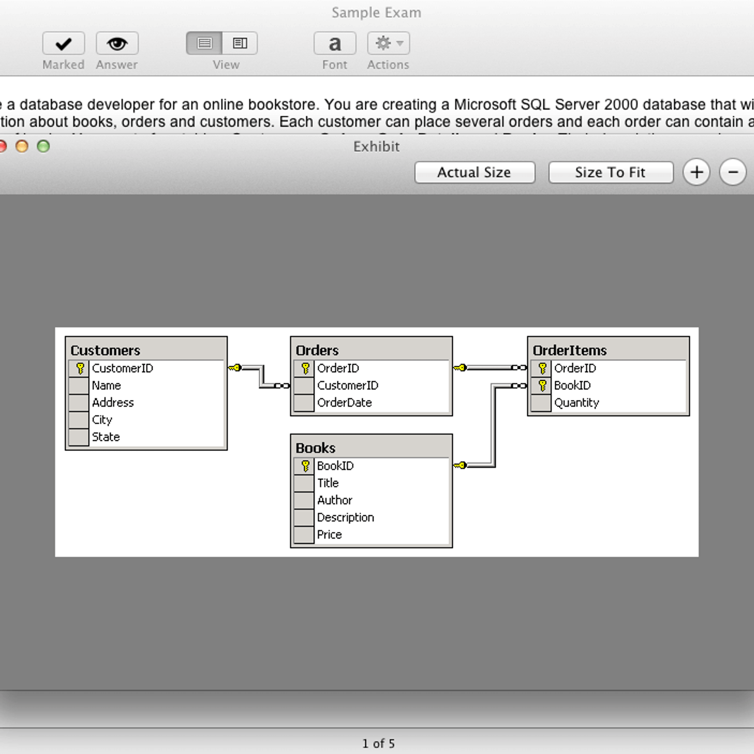Zoom out with the minus button
754x754 pixels.
[x=732, y=172]
